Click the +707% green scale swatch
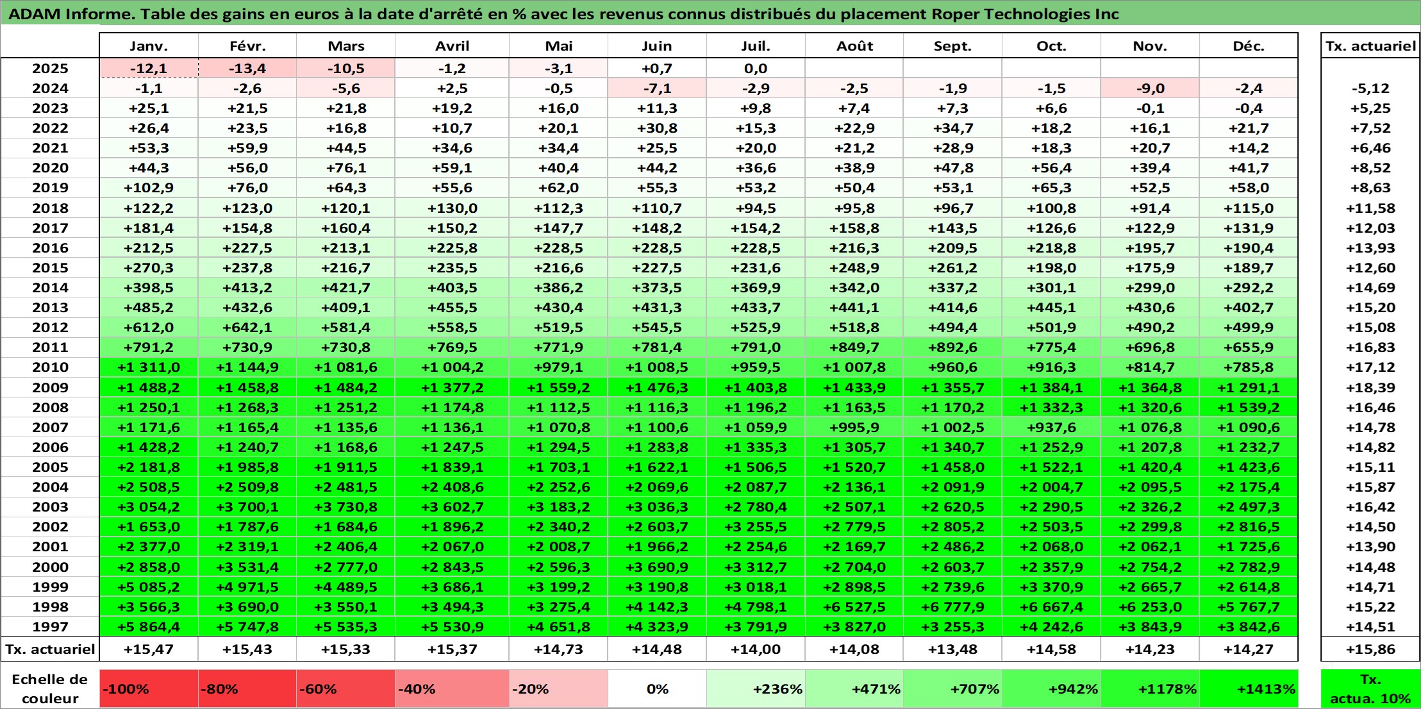The width and height of the screenshot is (1421, 709). [x=953, y=689]
